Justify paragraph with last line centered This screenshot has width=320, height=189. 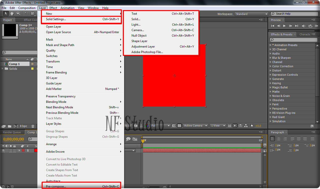click(298, 139)
